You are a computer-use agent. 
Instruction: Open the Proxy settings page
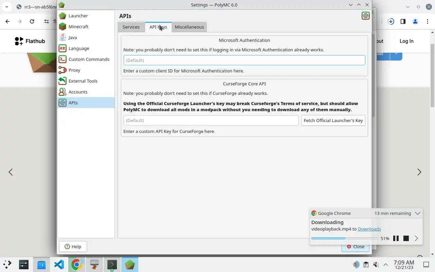(86, 70)
